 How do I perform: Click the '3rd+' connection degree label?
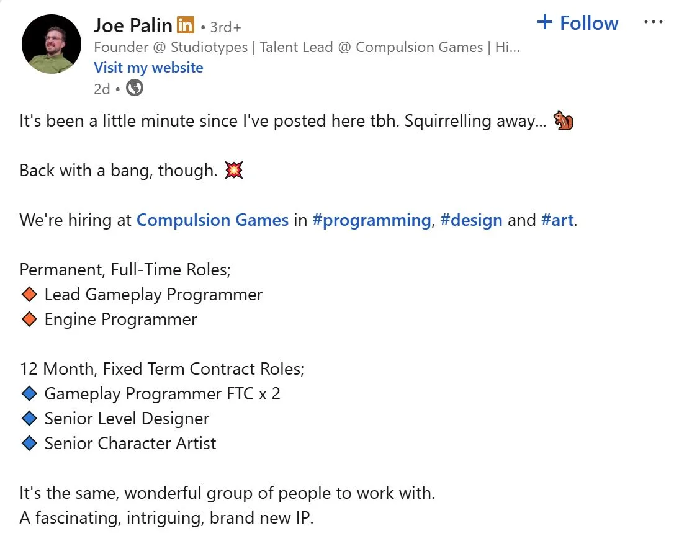tap(225, 26)
